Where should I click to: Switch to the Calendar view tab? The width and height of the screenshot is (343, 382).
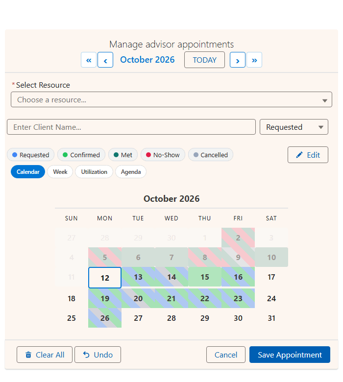point(28,172)
